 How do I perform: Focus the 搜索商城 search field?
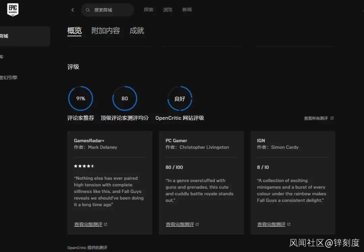point(108,10)
